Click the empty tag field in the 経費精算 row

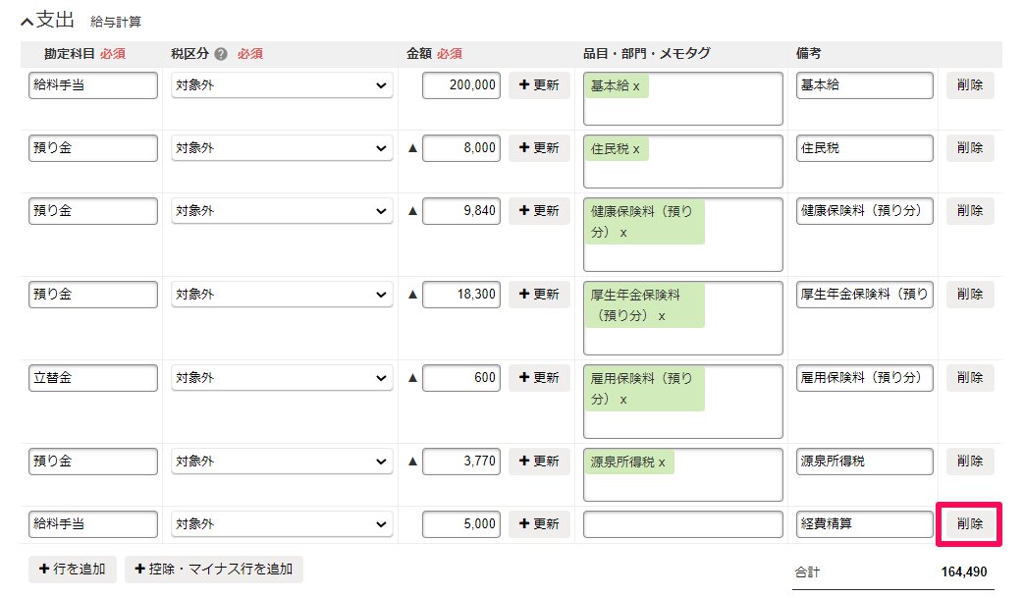click(x=682, y=524)
